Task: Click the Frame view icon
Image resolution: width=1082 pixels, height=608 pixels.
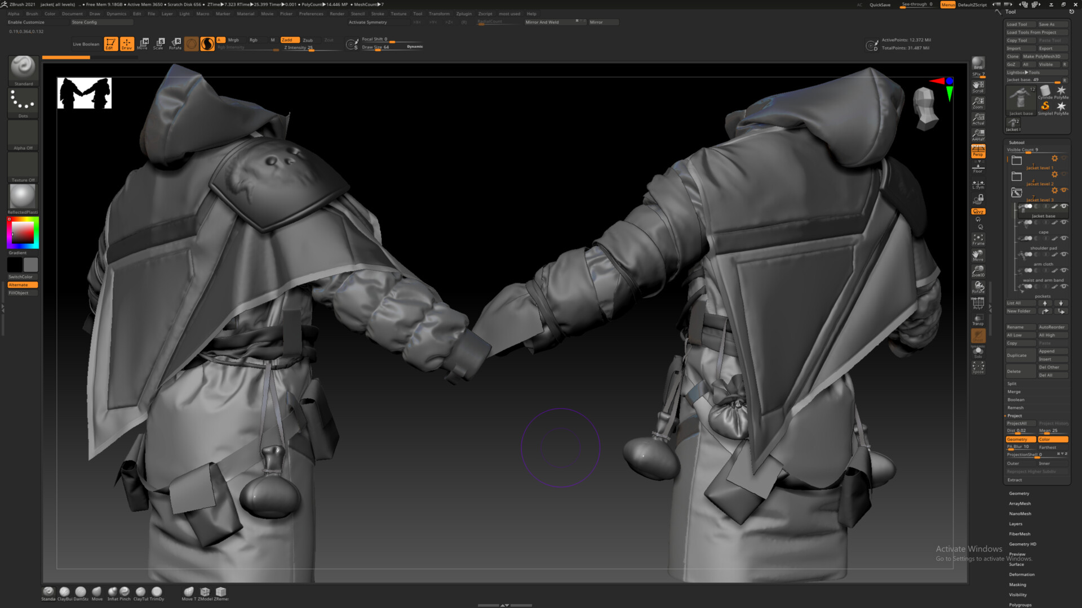Action: 978,239
